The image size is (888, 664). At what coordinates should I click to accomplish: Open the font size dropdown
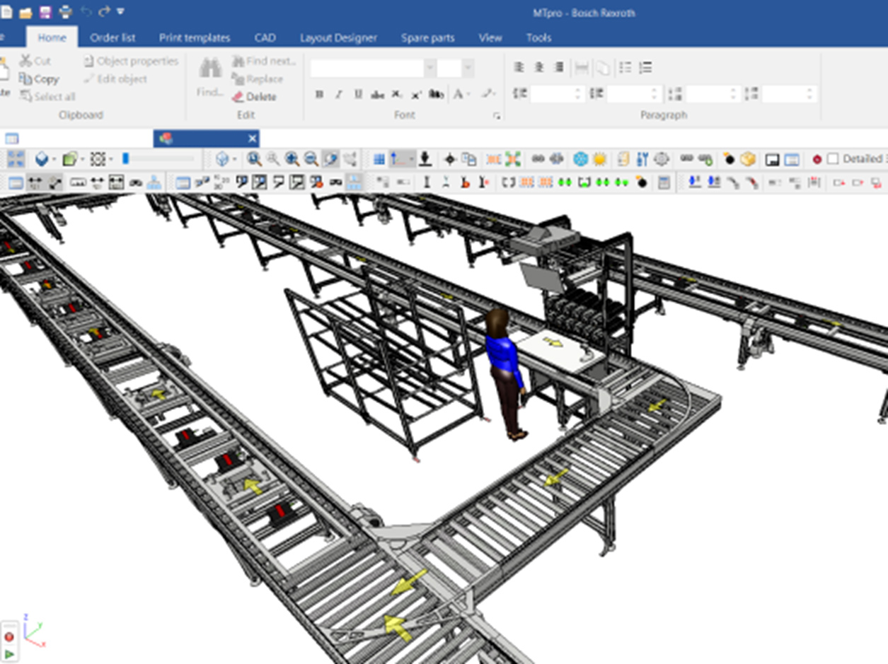pos(468,69)
